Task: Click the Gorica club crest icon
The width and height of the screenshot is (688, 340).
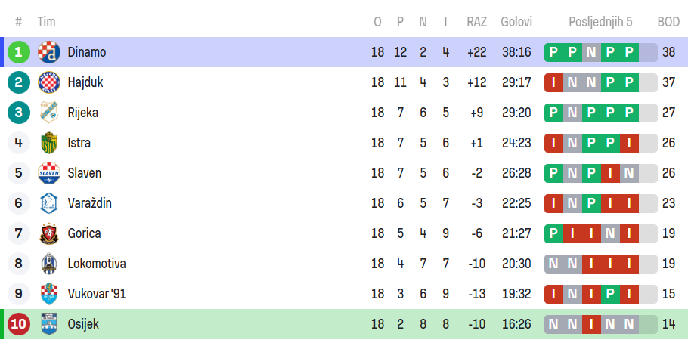Action: point(49,233)
